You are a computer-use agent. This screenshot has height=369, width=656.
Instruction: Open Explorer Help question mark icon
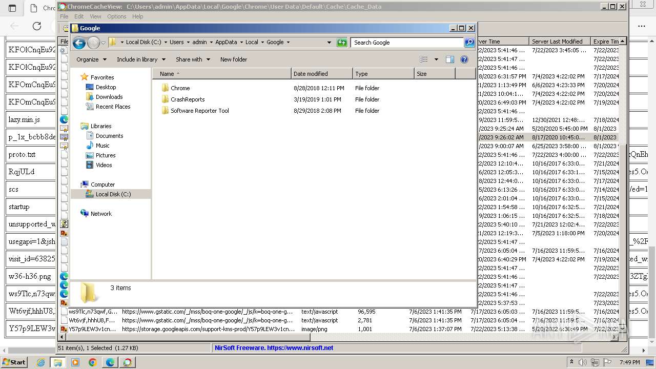pyautogui.click(x=464, y=59)
